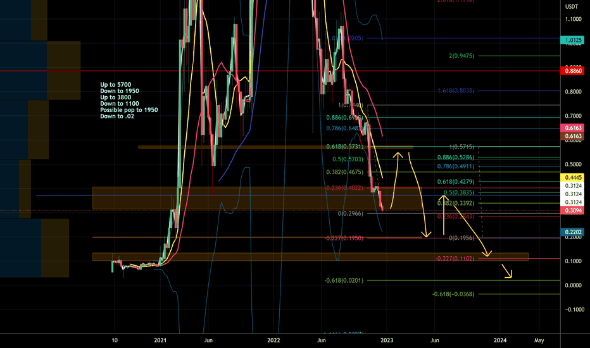590x348 pixels.
Task: Click the 2024 label on time axis
Action: point(500,340)
